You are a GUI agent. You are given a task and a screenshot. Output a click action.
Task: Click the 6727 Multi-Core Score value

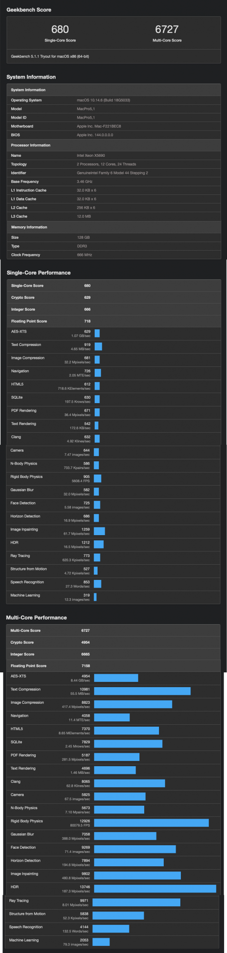[x=167, y=30]
